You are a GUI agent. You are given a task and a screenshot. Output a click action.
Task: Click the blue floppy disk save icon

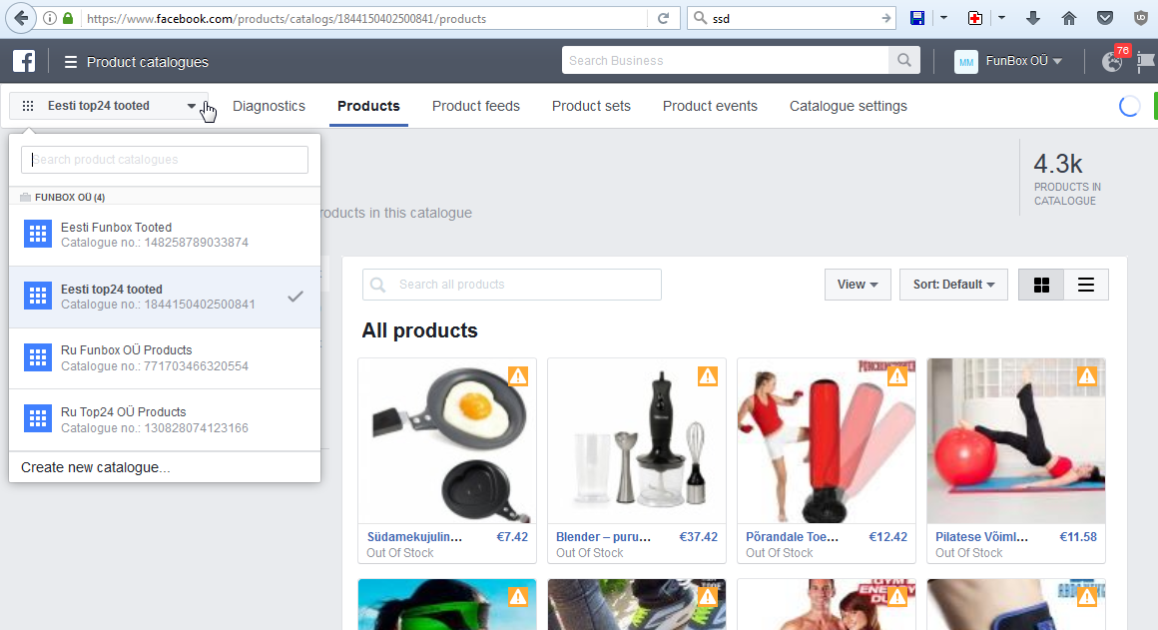point(917,18)
